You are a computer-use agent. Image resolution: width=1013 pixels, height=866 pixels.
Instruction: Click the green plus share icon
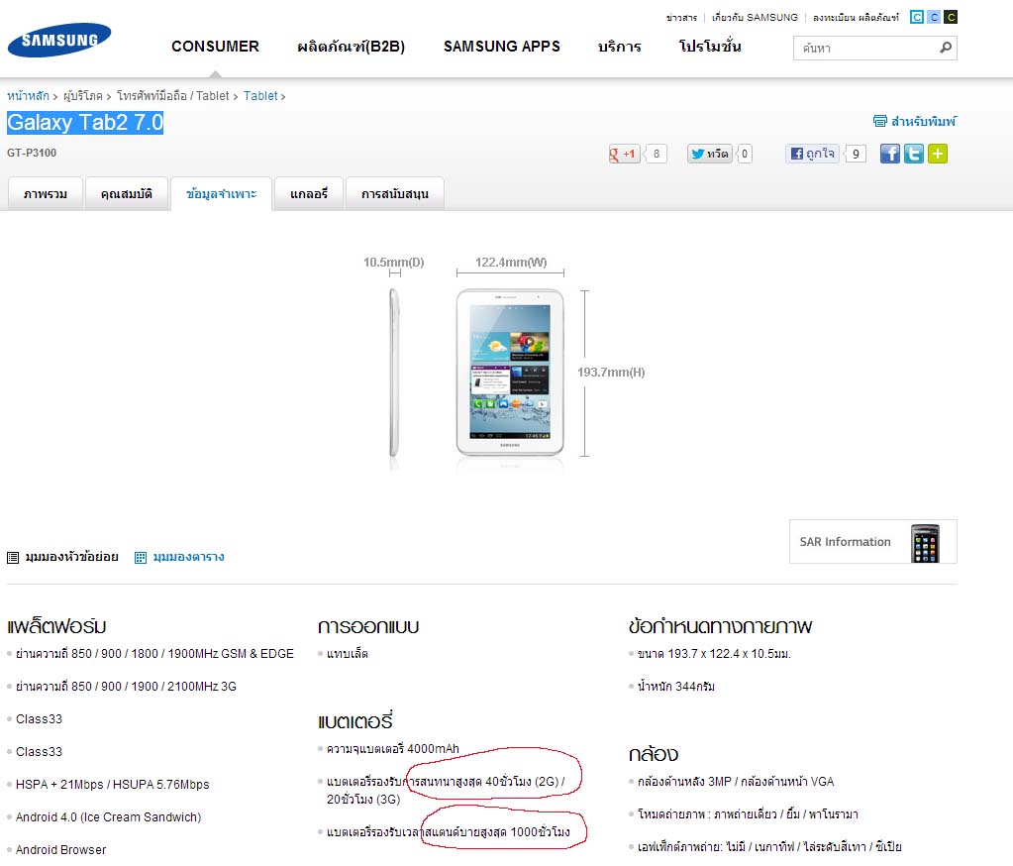pos(938,154)
